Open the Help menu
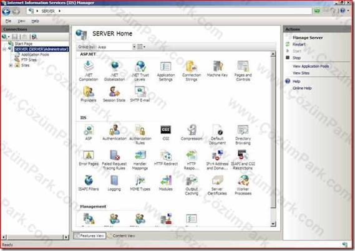The height and width of the screenshot is (251, 355). click(x=35, y=21)
